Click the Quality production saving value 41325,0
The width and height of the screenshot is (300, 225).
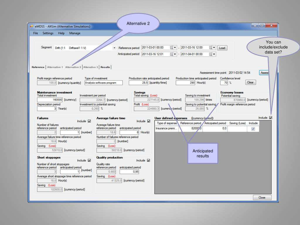coord(109,180)
